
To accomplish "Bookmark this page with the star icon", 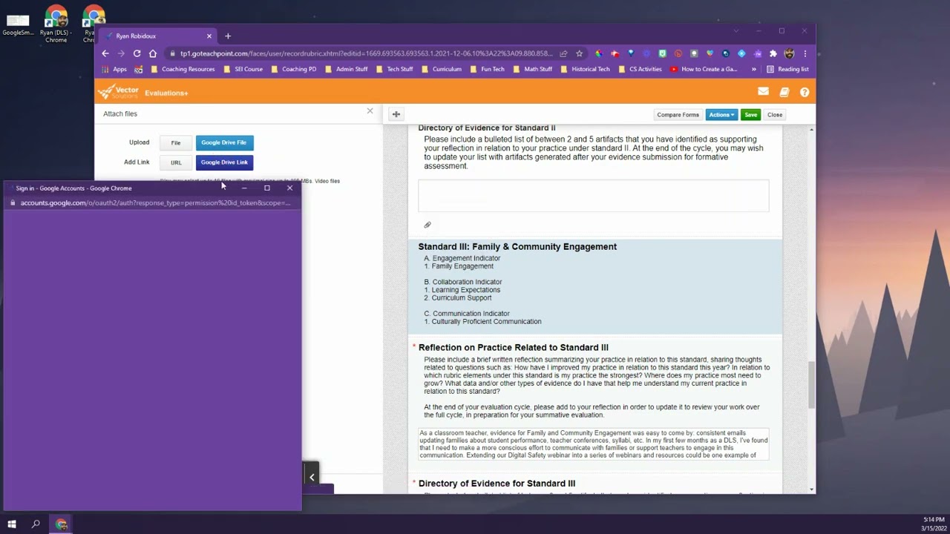I will click(580, 53).
